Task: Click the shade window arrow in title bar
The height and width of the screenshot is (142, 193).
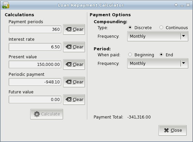Action: tap(176, 5)
